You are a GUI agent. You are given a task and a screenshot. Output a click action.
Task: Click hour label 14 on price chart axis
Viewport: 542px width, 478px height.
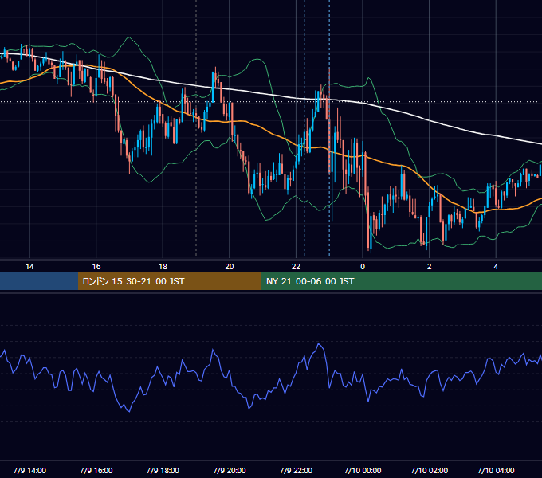point(29,267)
